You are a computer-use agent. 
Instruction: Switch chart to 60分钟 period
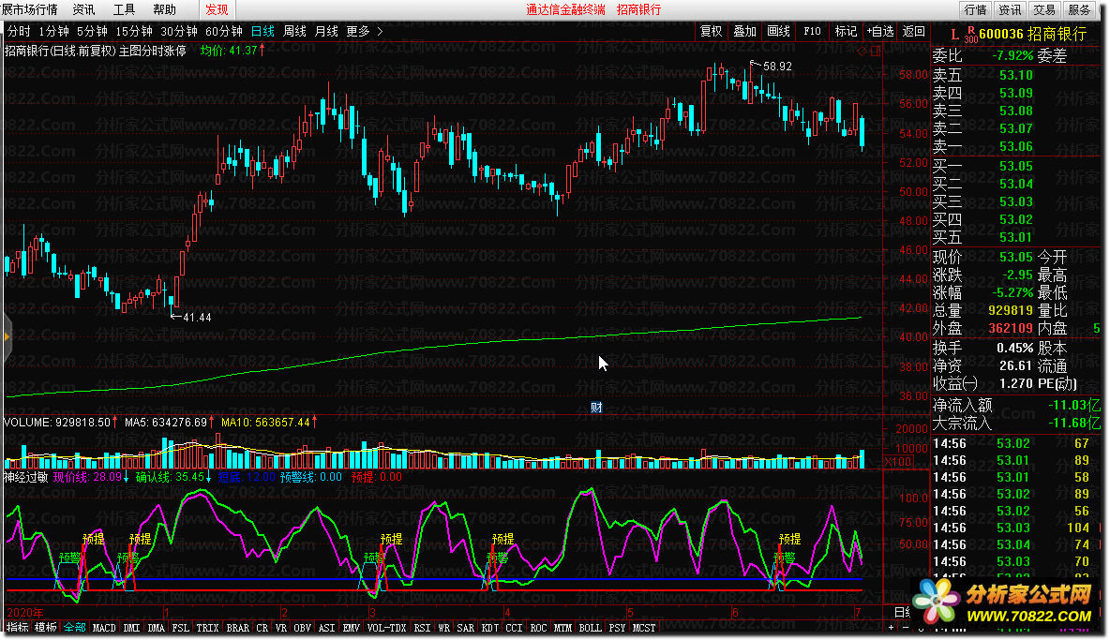point(224,31)
